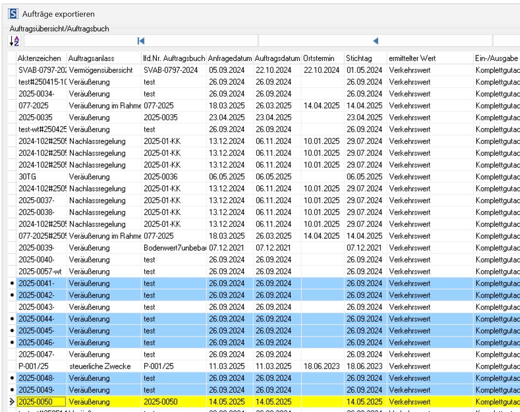
Task: Select the Aktenzeichen cell 2025-0037-
Action: coord(42,201)
